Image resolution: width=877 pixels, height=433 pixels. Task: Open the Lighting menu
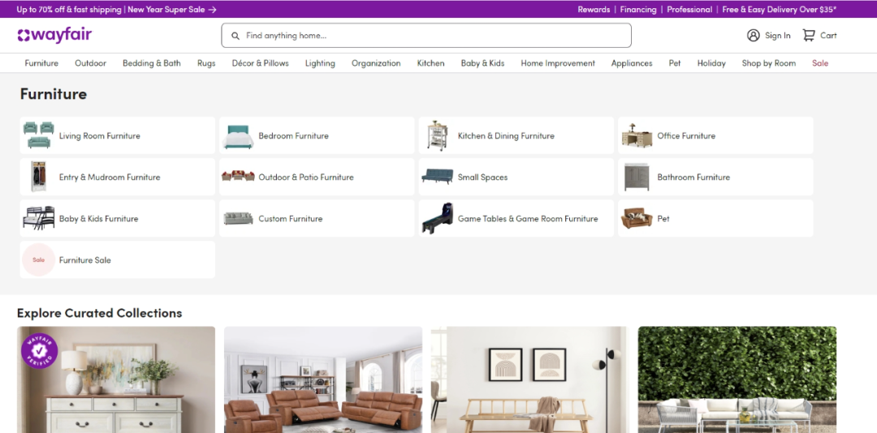tap(320, 63)
